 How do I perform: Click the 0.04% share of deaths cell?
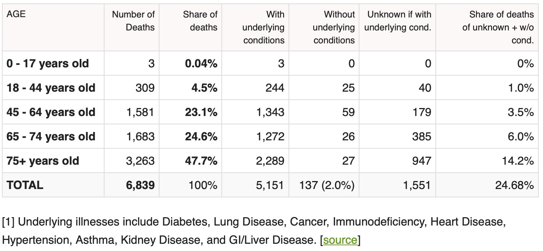[201, 64]
